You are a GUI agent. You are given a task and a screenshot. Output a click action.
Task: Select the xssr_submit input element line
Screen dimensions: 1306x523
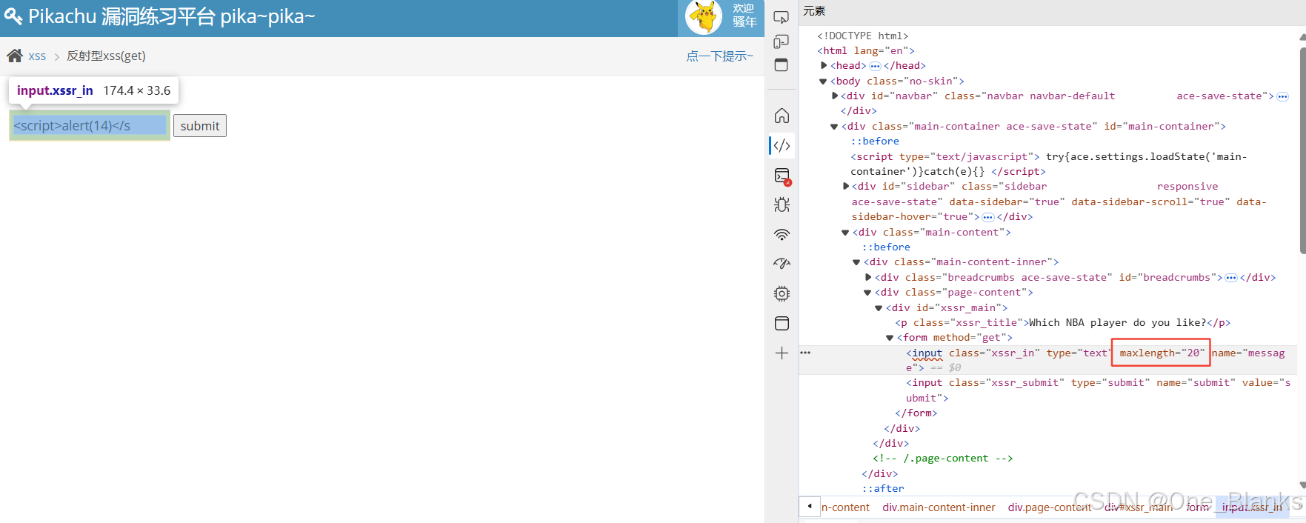coord(1098,390)
